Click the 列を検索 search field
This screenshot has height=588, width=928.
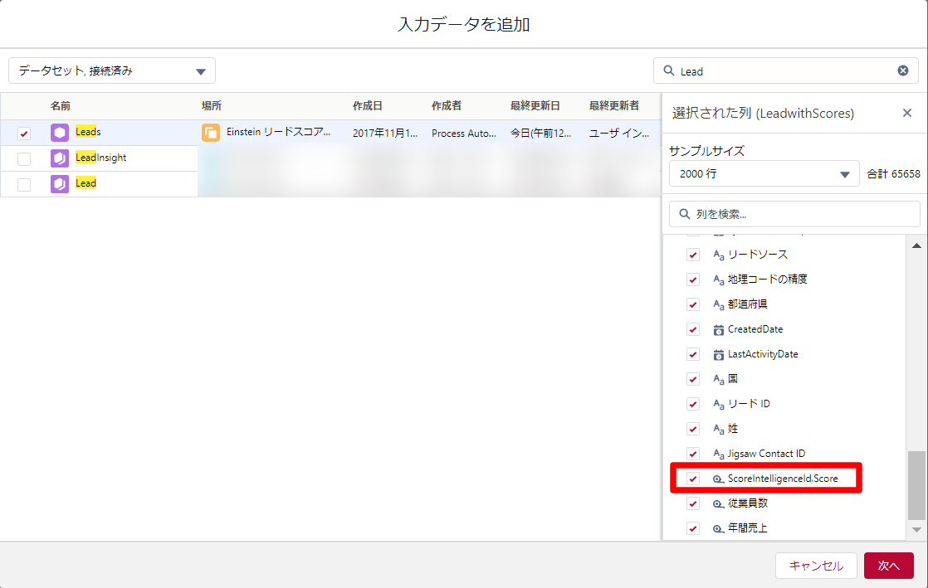click(794, 214)
